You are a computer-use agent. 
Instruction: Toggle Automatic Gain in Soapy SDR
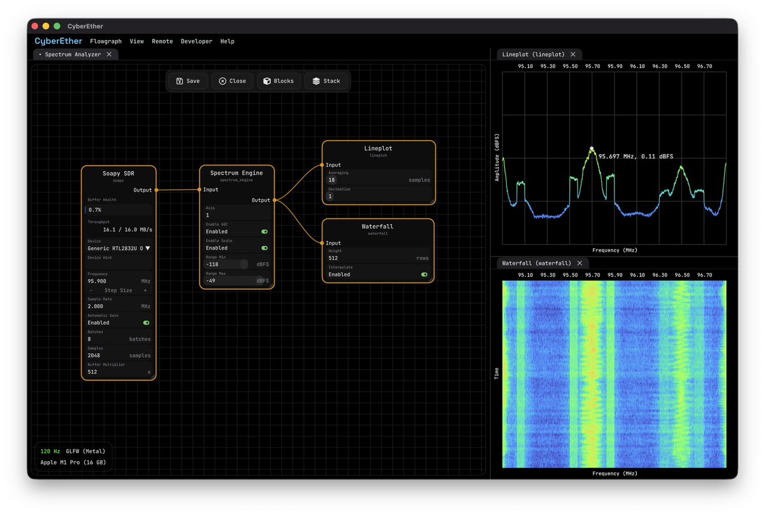146,323
